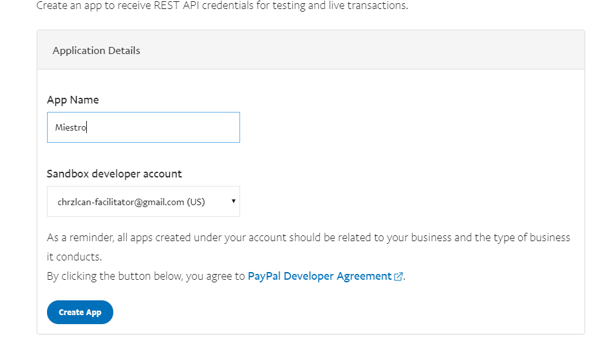
Task: Click the Sandbox developer account label
Action: point(114,174)
